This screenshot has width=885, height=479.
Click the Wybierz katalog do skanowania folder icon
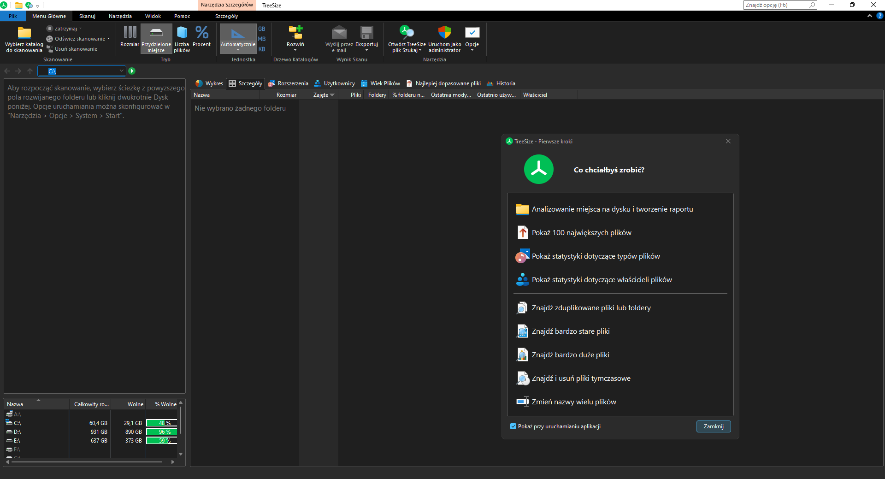[24, 33]
